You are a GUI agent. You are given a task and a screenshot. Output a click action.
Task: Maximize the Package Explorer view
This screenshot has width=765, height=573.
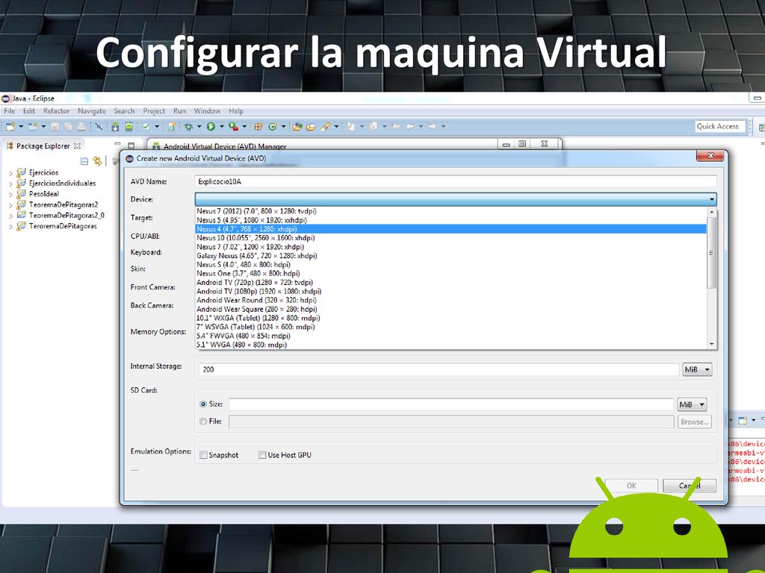click(x=131, y=145)
